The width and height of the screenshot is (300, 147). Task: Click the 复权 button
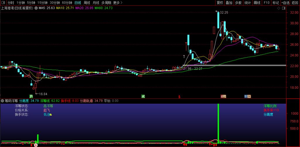click(x=220, y=3)
